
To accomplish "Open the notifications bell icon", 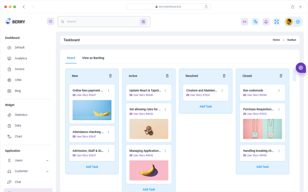I will [x=266, y=22].
